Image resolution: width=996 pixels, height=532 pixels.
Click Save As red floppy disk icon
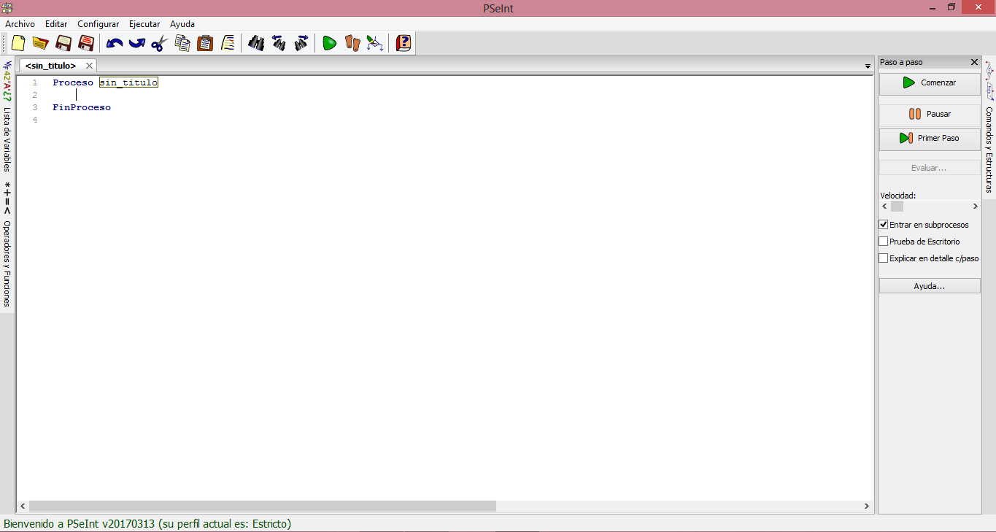click(x=86, y=43)
